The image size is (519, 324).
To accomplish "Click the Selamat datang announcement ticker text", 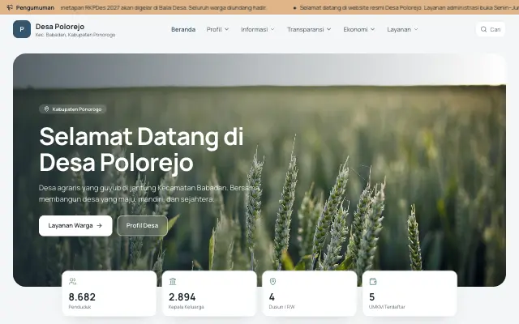I will pyautogui.click(x=409, y=7).
